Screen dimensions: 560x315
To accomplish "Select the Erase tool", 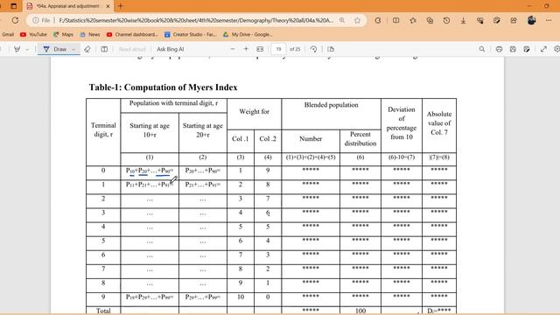I will (87, 49).
